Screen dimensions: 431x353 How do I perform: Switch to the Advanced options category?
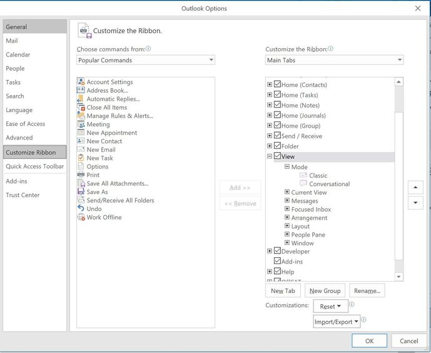coord(34,138)
